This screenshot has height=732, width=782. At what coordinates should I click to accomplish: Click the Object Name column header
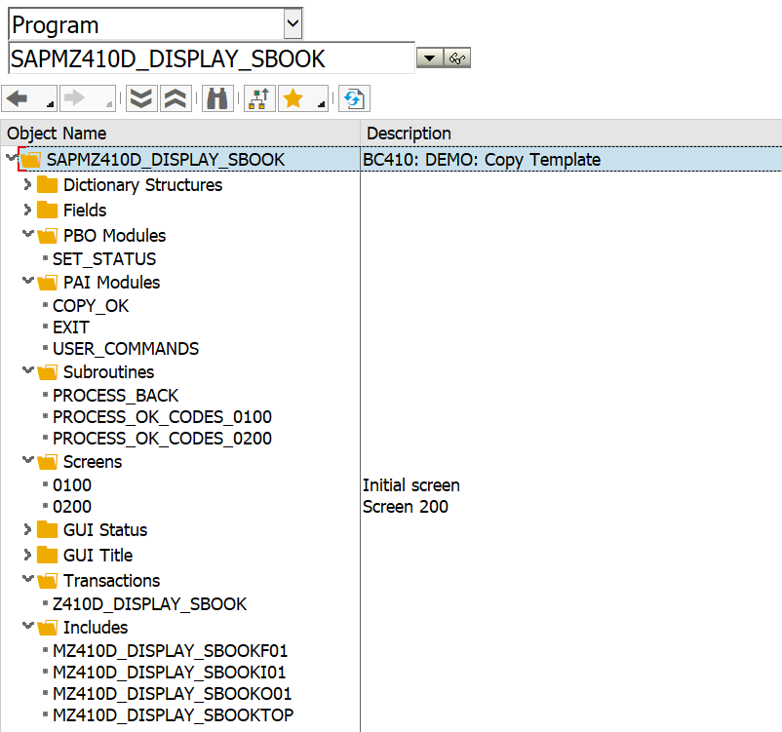180,134
